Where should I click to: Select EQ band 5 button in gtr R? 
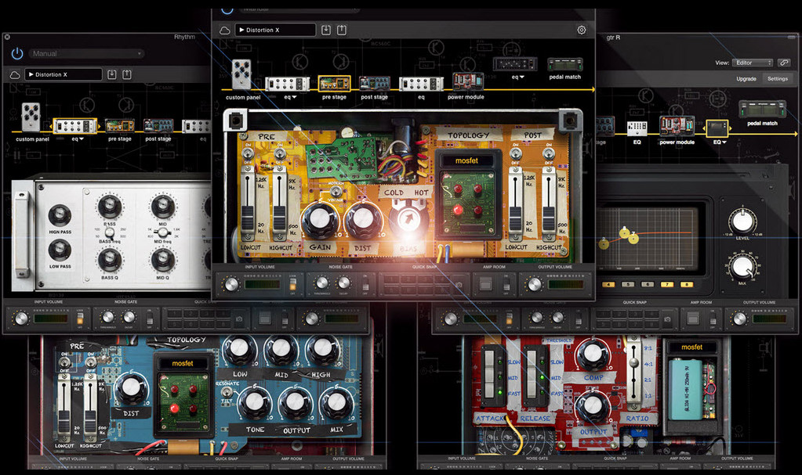pos(628,285)
